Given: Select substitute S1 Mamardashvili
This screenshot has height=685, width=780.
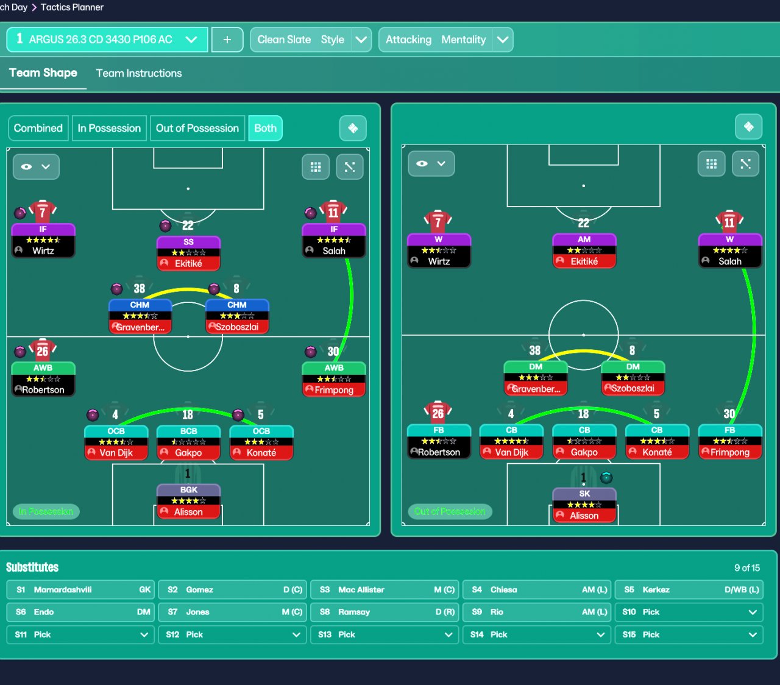Looking at the screenshot, I should tap(80, 589).
